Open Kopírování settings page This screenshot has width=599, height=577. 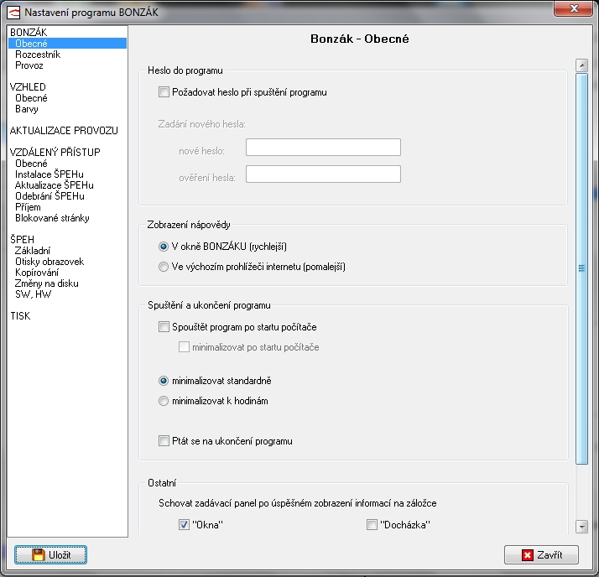(37, 273)
